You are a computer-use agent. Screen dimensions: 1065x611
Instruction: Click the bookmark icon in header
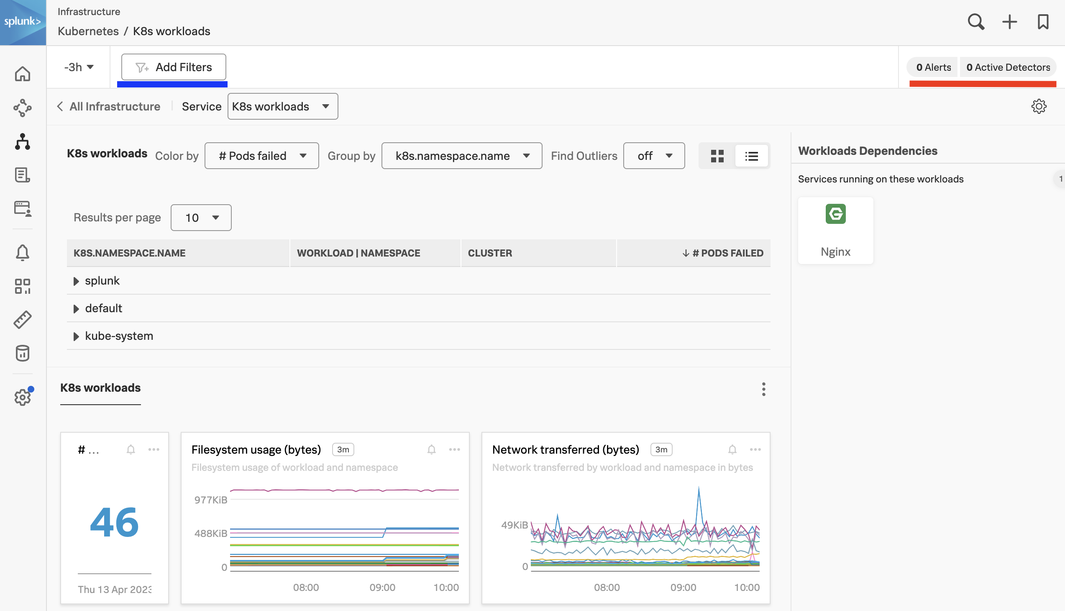point(1043,22)
